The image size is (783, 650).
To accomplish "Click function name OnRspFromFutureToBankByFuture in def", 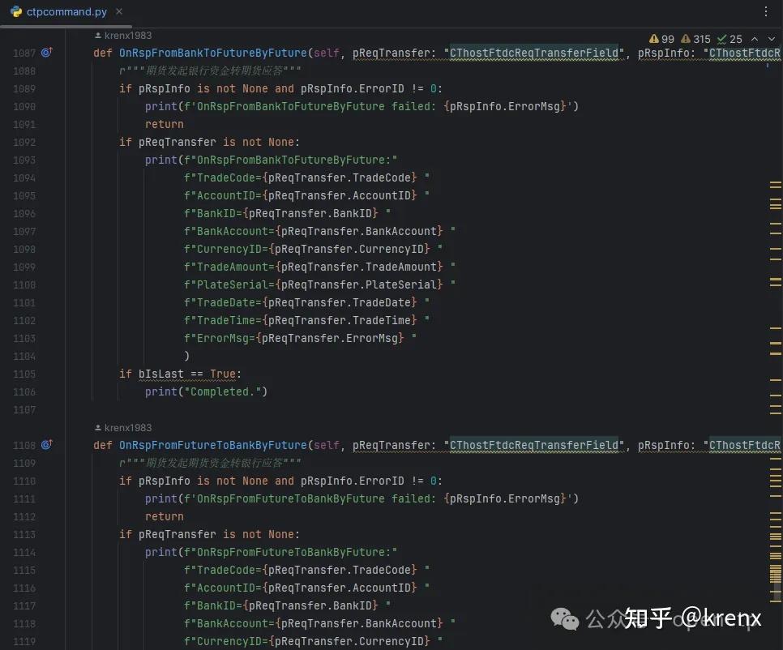I will tap(212, 445).
